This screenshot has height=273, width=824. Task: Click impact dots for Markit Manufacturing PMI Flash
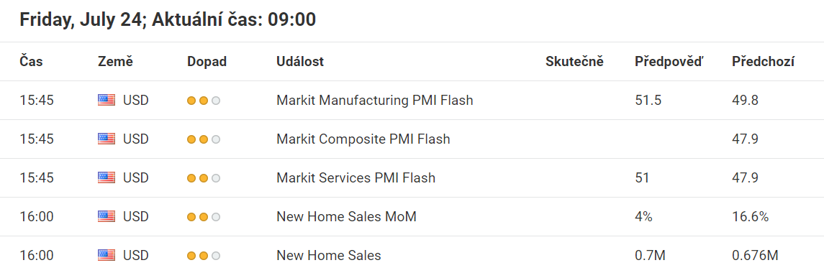(204, 101)
